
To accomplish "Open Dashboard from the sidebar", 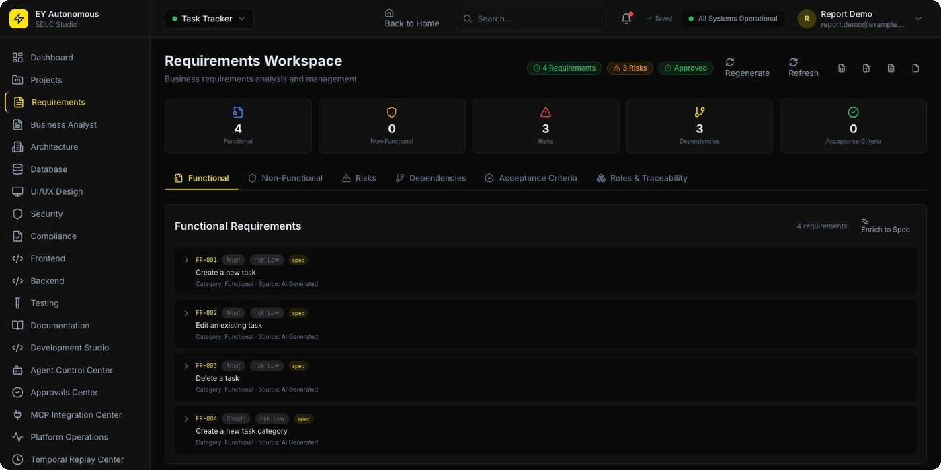I will (x=75, y=58).
